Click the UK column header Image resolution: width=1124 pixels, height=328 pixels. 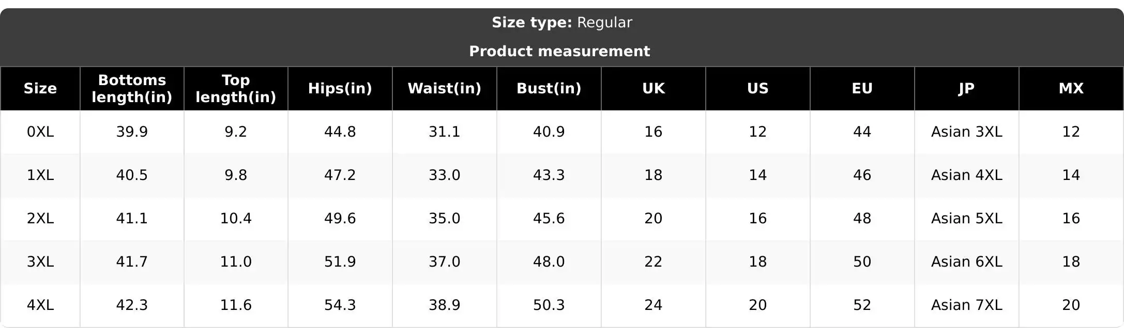click(x=654, y=88)
